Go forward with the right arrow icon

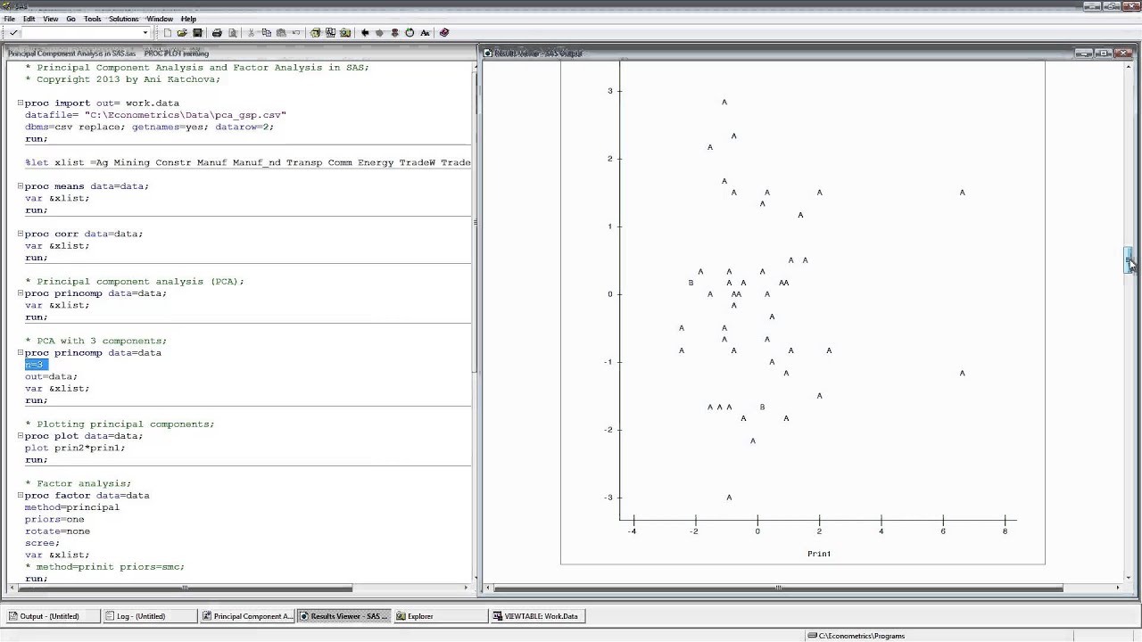(x=380, y=33)
